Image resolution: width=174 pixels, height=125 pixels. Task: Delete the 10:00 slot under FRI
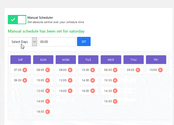[160, 70]
